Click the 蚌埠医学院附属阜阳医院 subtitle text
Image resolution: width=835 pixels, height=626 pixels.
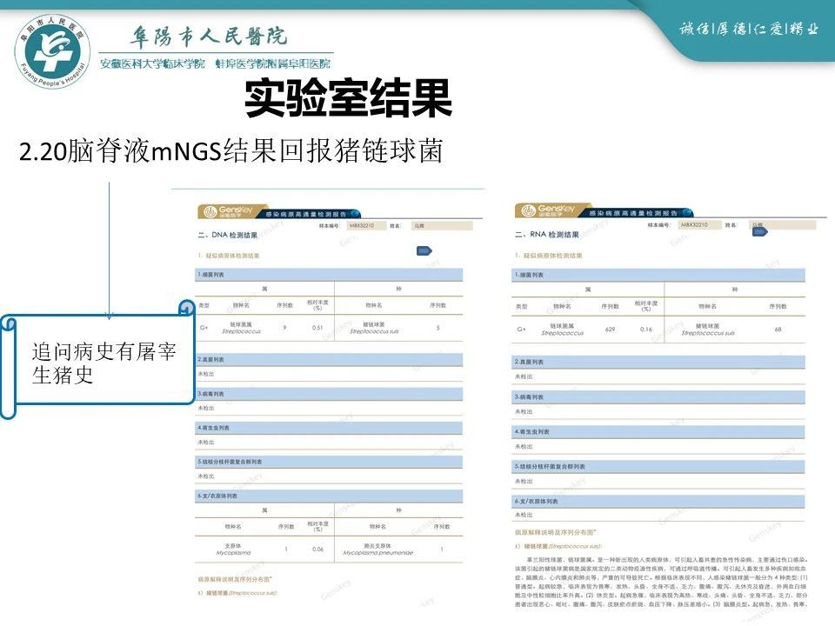(272, 63)
